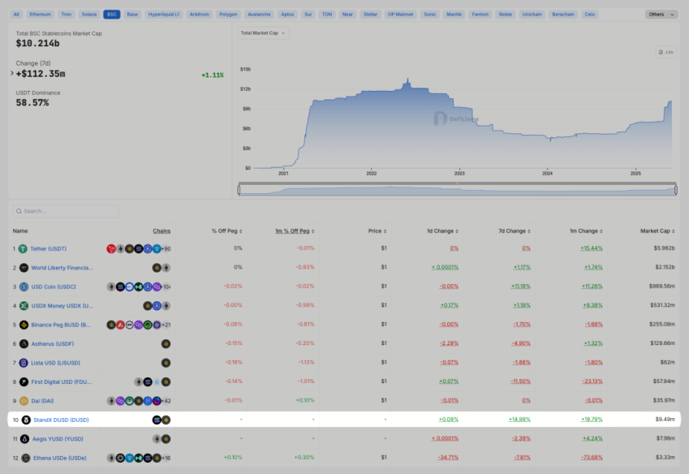
Task: Click the Astherus (USDF) logo icon
Action: click(24, 343)
